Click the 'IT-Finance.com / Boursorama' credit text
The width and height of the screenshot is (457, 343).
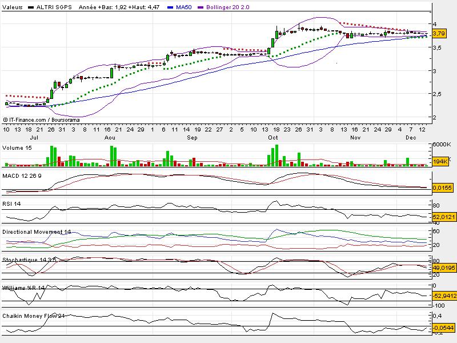[45, 120]
